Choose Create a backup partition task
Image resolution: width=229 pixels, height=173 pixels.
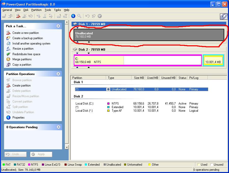tap(27, 38)
